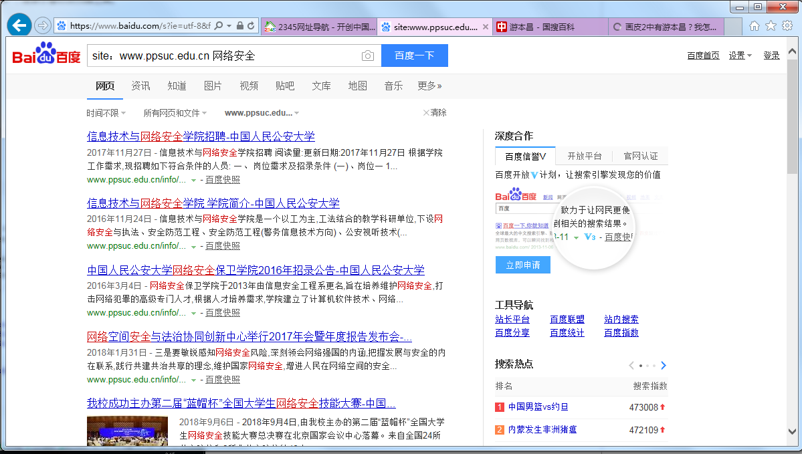Open the 更多» categories menu
The width and height of the screenshot is (802, 454).
[429, 86]
